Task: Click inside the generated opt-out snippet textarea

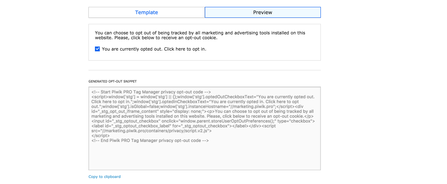Action: (205, 129)
